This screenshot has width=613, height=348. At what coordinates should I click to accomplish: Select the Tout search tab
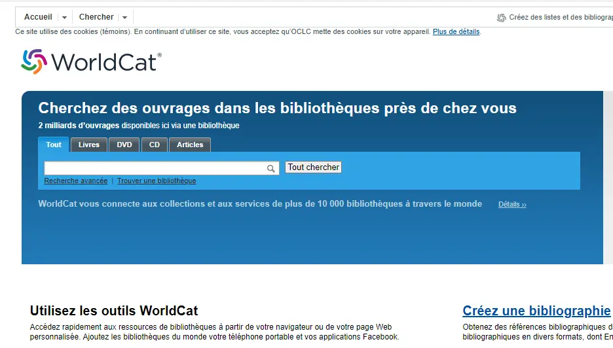pos(54,145)
